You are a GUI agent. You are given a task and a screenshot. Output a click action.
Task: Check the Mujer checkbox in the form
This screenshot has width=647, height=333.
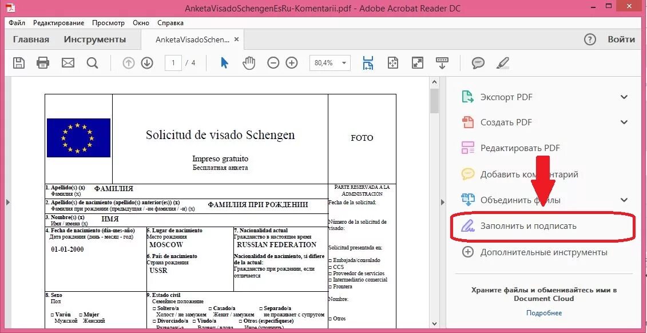coord(80,315)
